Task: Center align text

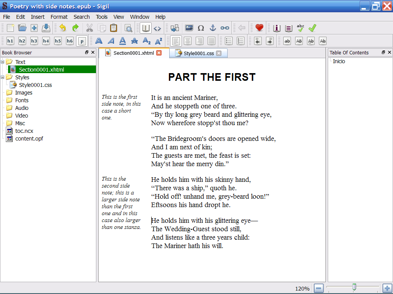Action: point(188,41)
